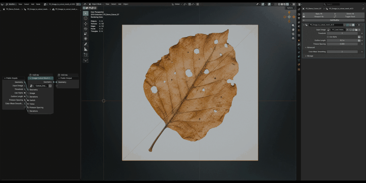Open node editor Add menu
Viewport: 366px width, 183px height.
[x=33, y=4]
